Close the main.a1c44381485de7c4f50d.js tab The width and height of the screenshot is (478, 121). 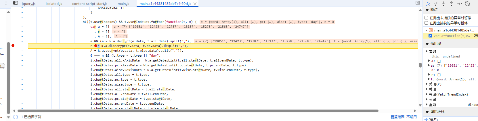[x=195, y=4]
